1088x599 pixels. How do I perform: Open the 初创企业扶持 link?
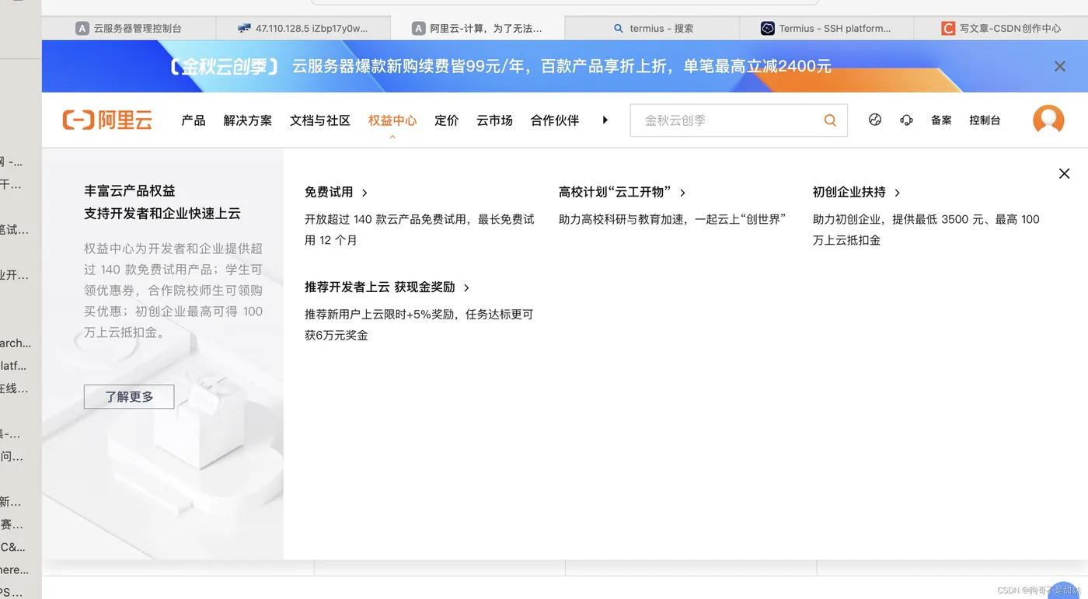click(856, 192)
